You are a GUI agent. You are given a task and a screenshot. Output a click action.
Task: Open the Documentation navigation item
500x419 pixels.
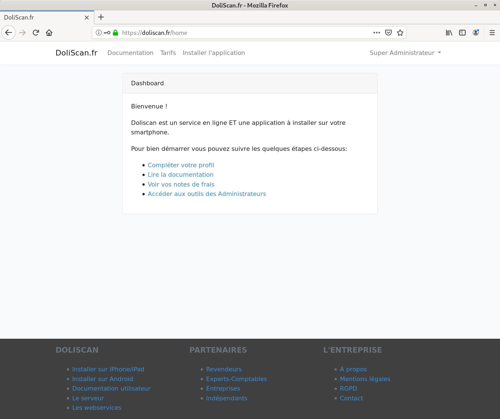pyautogui.click(x=130, y=53)
